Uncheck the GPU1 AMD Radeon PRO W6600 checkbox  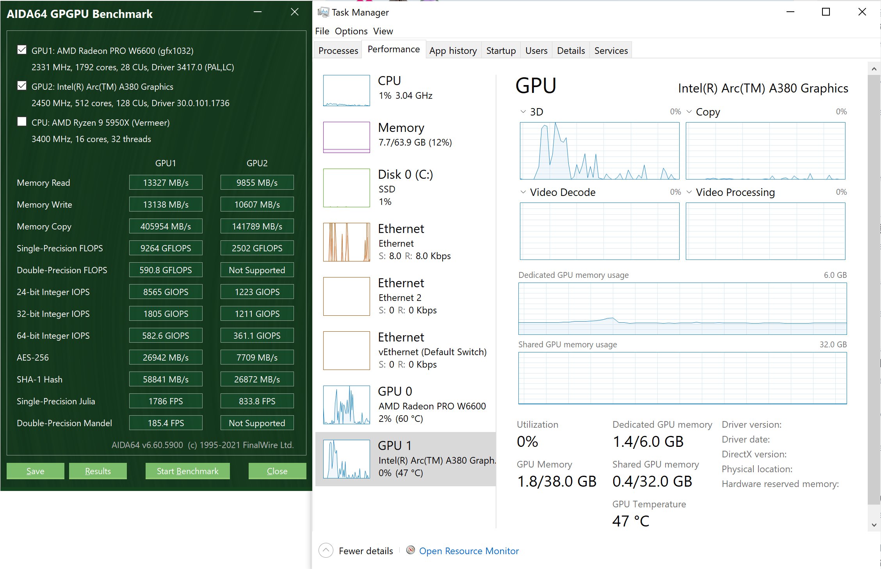(x=22, y=50)
